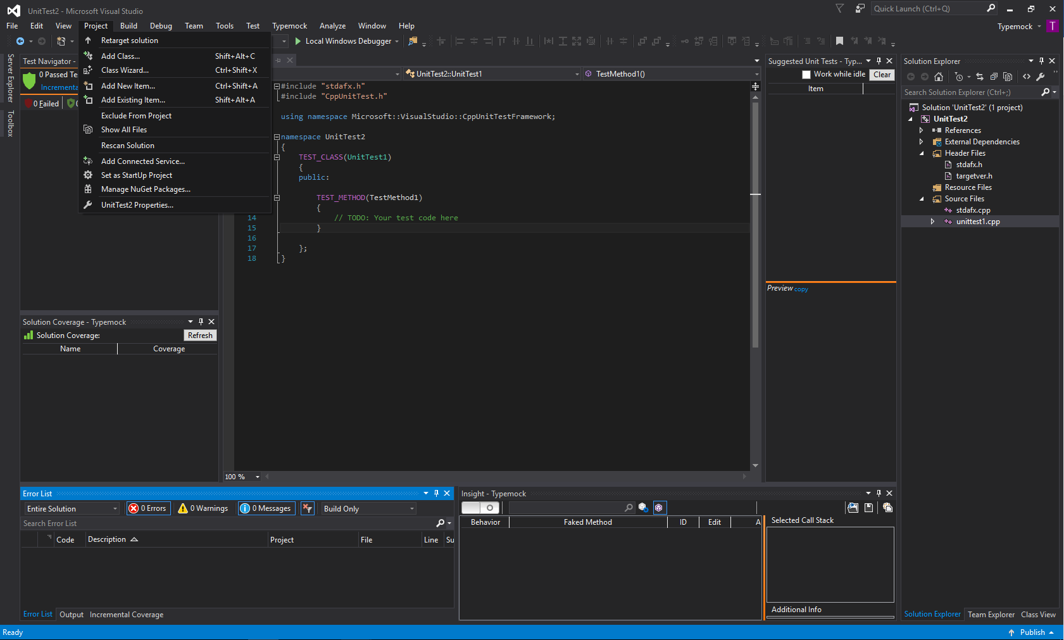Expand the References tree node
The height and width of the screenshot is (640, 1064).
point(922,130)
